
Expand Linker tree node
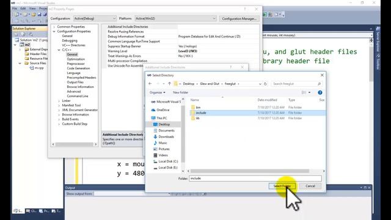(x=59, y=101)
